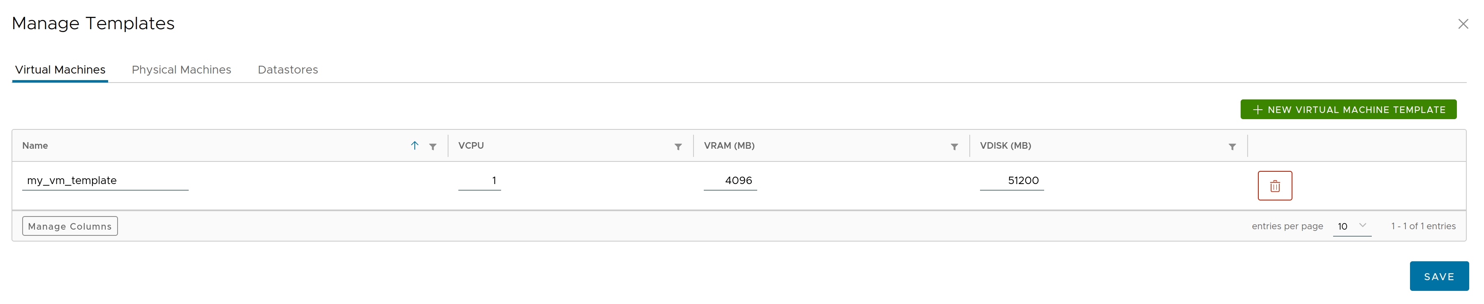
Task: Save the template changes
Action: click(1438, 276)
